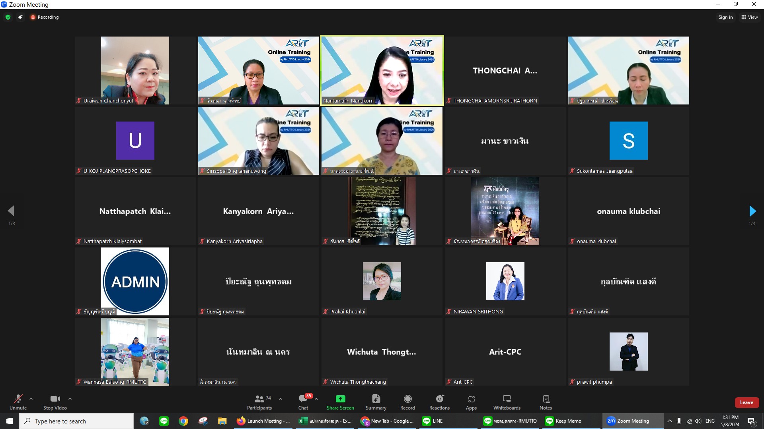Open File Explorer from taskbar
764x429 pixels.
[x=222, y=421]
